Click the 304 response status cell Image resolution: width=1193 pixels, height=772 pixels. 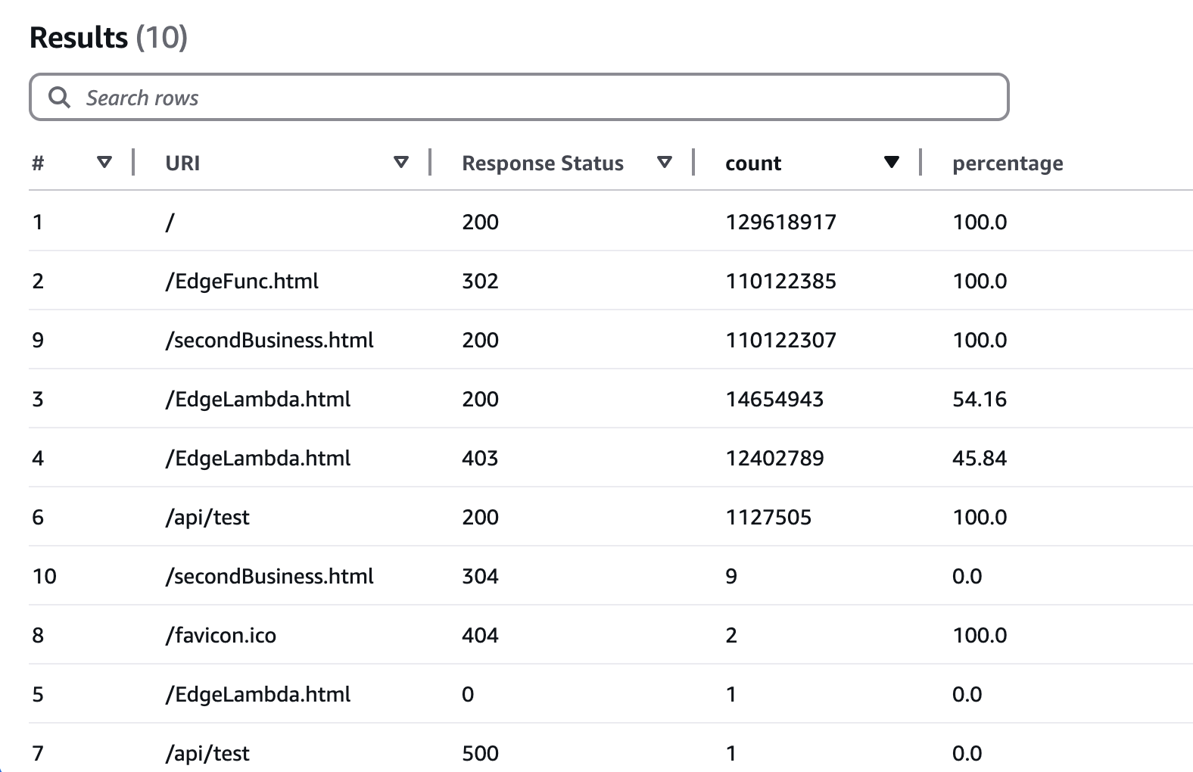tap(480, 576)
